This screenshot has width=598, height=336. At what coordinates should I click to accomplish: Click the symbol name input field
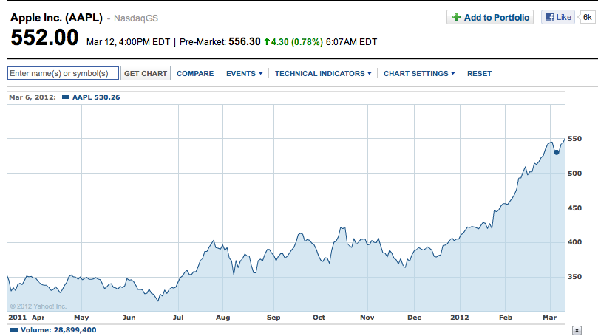click(x=63, y=73)
